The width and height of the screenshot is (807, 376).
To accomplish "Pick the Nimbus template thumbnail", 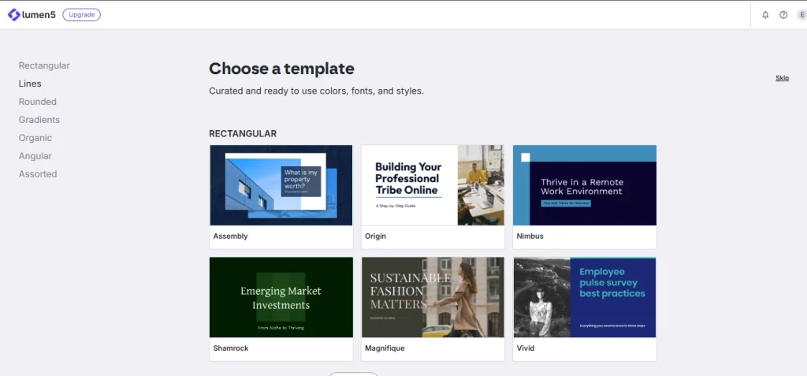I will [x=584, y=185].
